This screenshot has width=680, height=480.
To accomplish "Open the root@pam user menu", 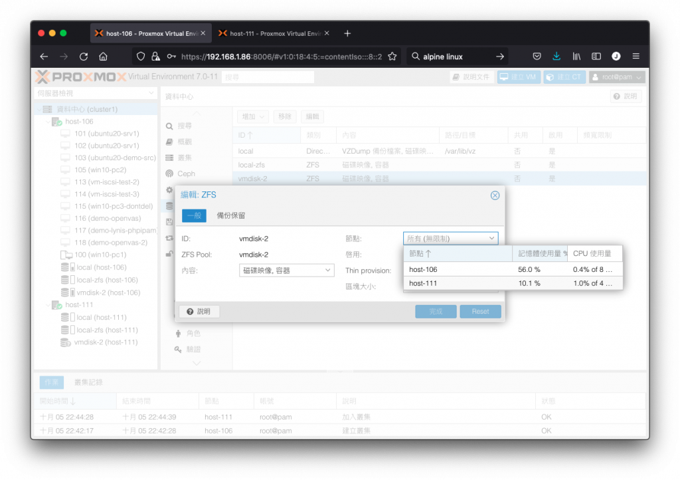I will pyautogui.click(x=617, y=77).
